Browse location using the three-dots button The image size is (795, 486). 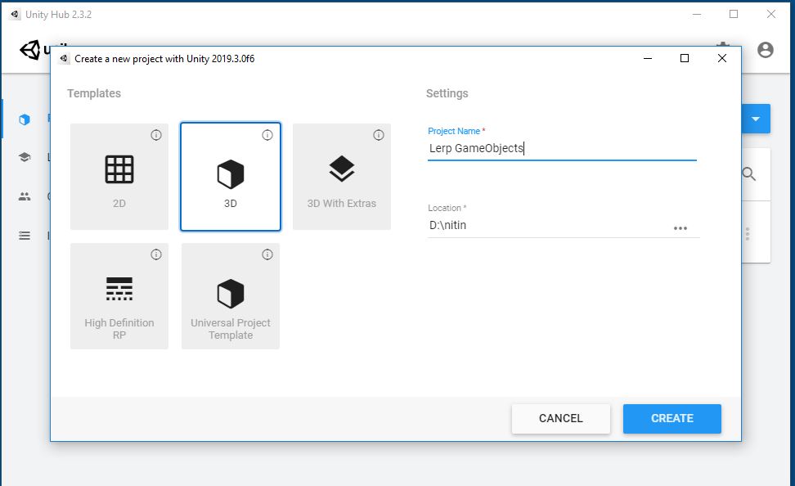pos(680,228)
